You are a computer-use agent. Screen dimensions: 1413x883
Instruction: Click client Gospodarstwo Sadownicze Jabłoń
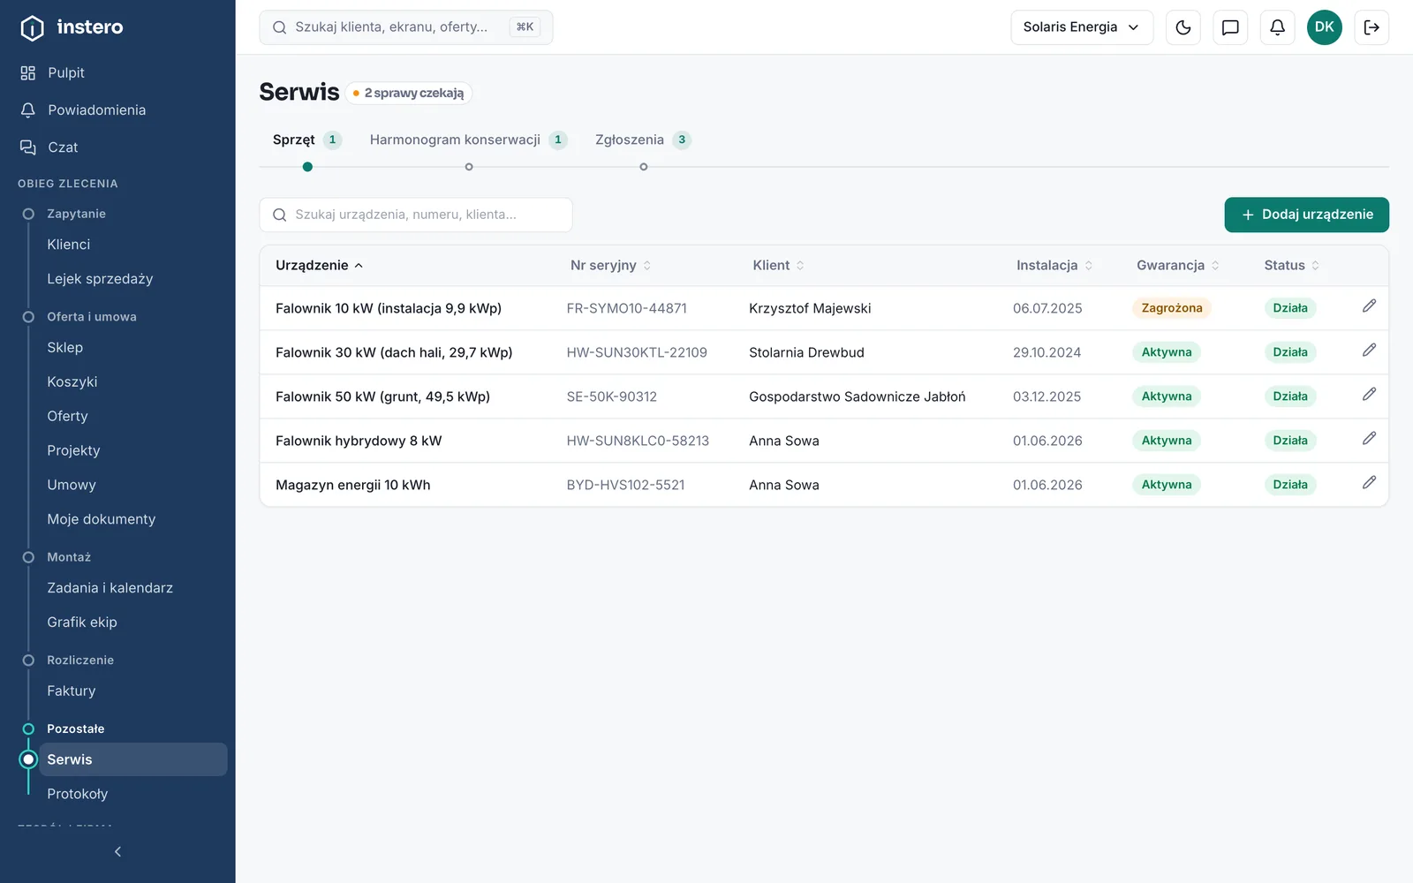click(x=858, y=396)
